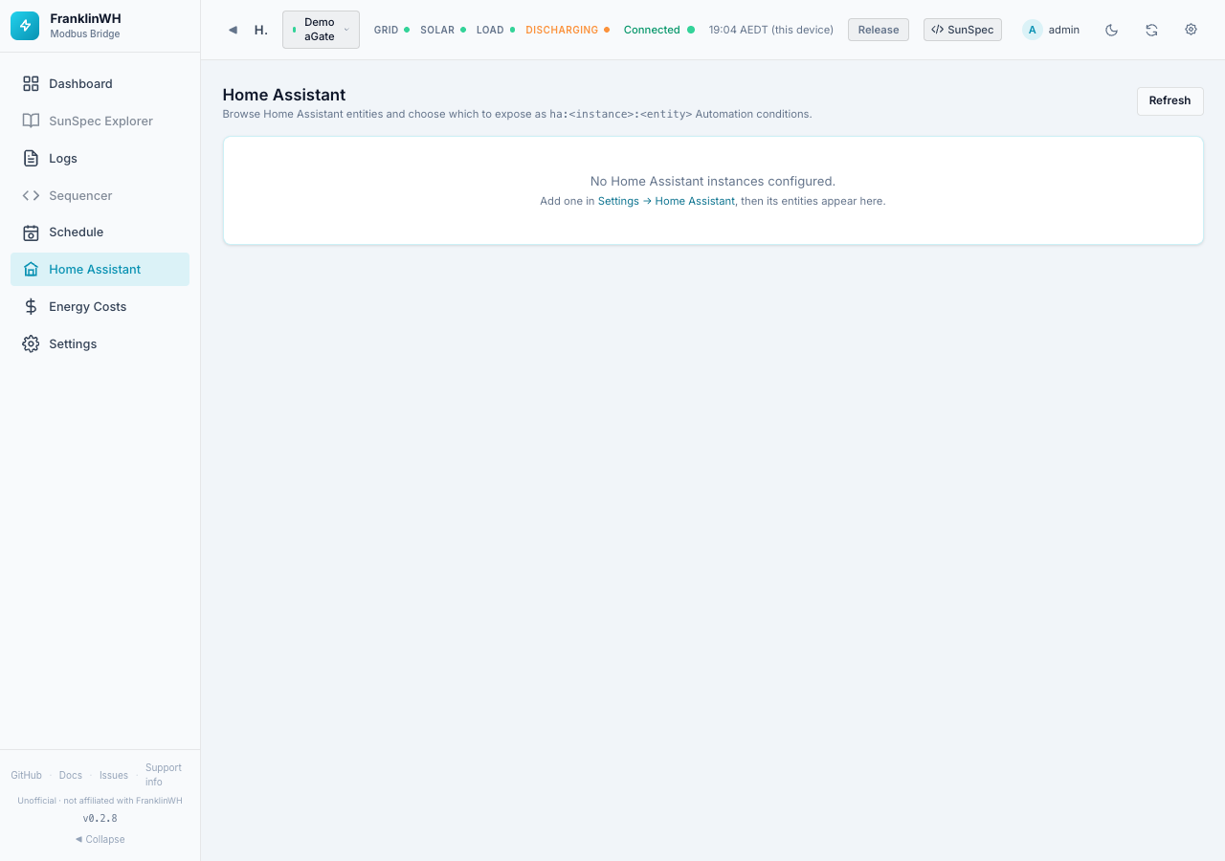Open the Docs footer link

pos(70,775)
